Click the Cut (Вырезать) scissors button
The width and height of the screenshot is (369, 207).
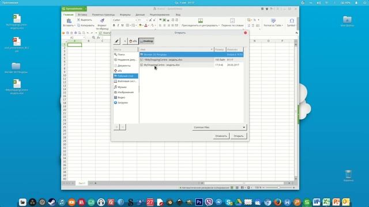85,20
